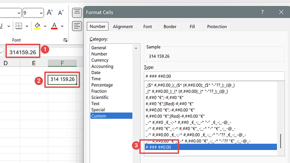The width and height of the screenshot is (290, 163).
Task: Apply red font color with the A icon
Action: pos(54,26)
